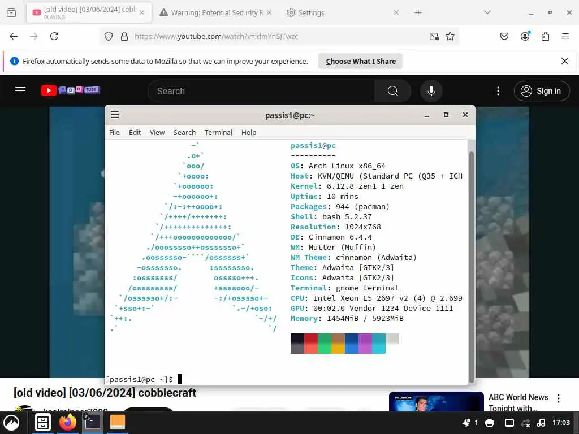The width and height of the screenshot is (579, 434).
Task: Open Firefox account icon
Action: 525,36
